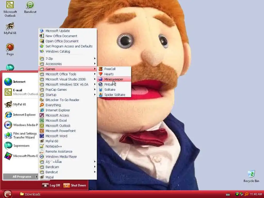The width and height of the screenshot is (264, 198).
Task: Launch BitLocker To Go Reader
Action: click(68, 100)
